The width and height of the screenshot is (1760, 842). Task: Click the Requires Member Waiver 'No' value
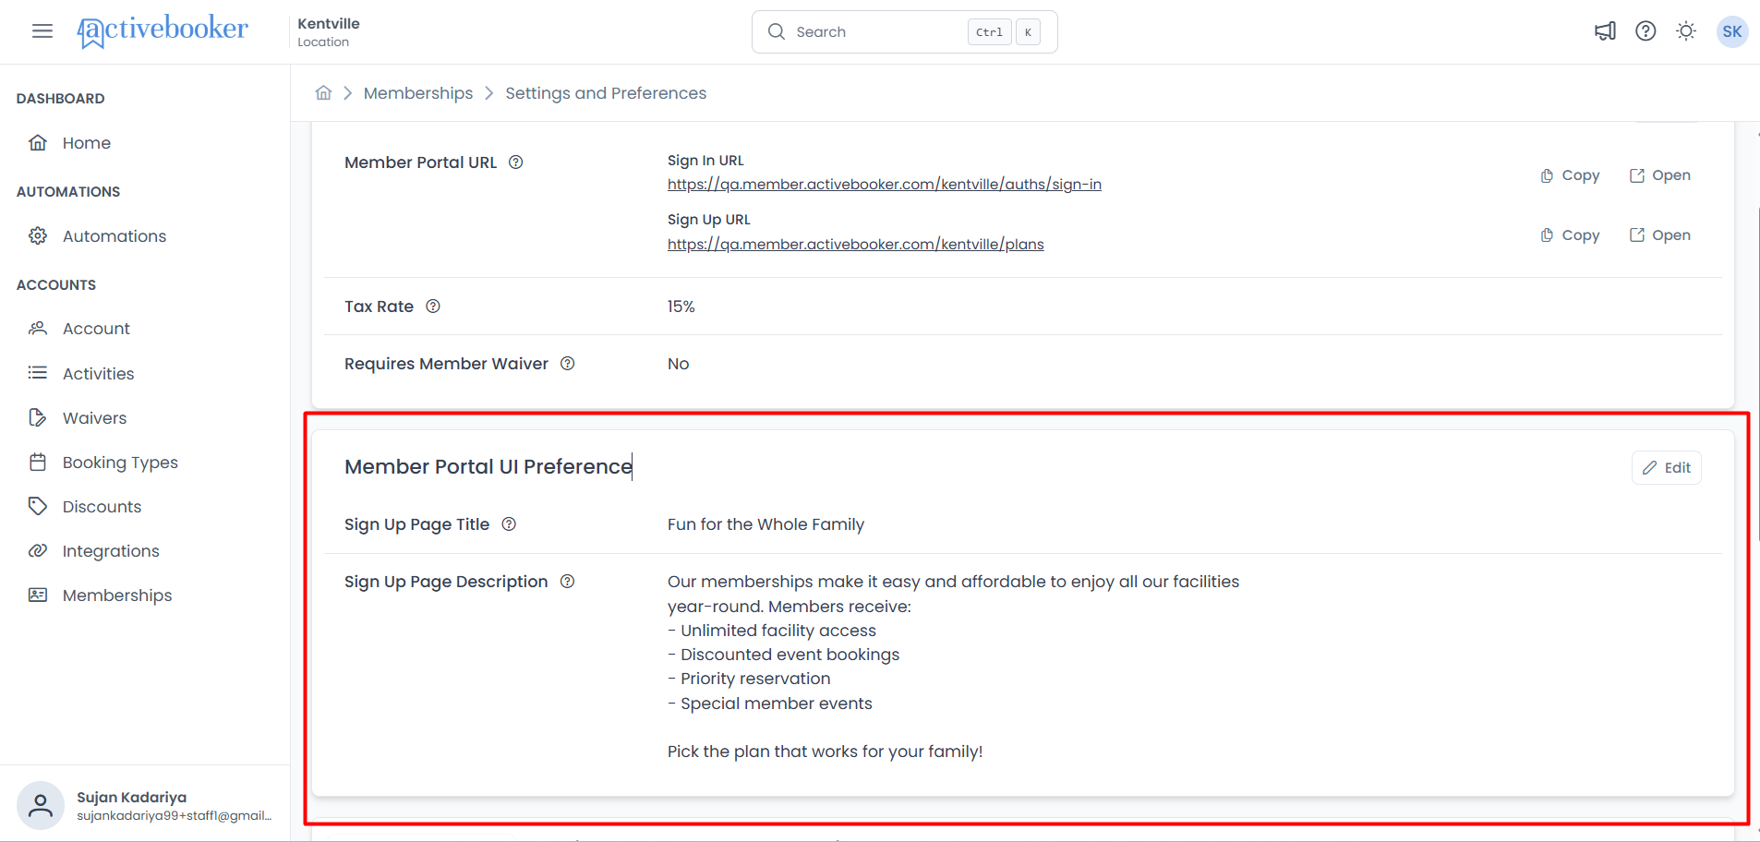click(679, 364)
